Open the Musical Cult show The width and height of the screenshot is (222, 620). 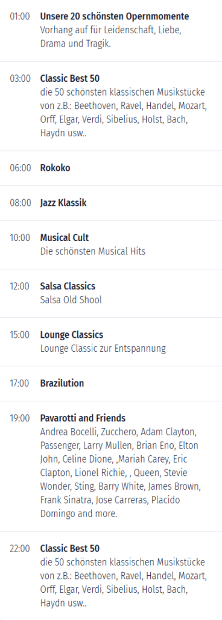coord(65,238)
